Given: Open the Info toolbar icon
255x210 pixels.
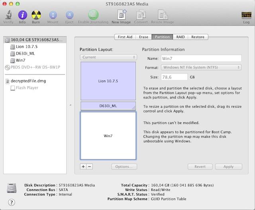Looking at the screenshot, I should pyautogui.click(x=22, y=15).
